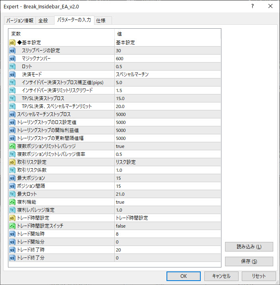Click the integer icon beside スリッページの設定

[12, 51]
